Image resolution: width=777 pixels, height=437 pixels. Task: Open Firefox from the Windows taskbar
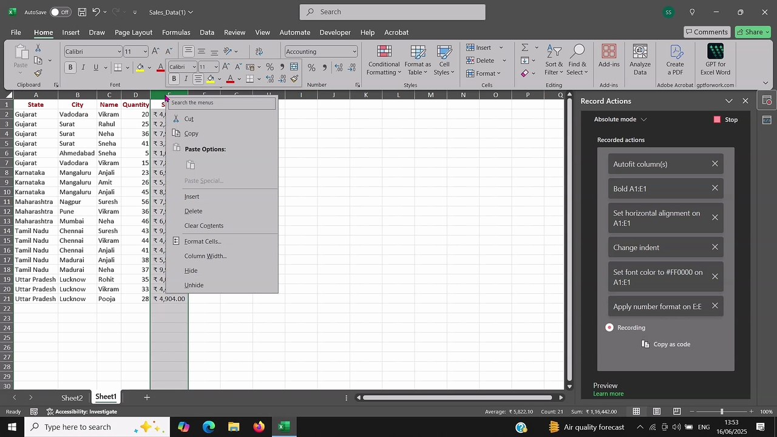(x=259, y=427)
